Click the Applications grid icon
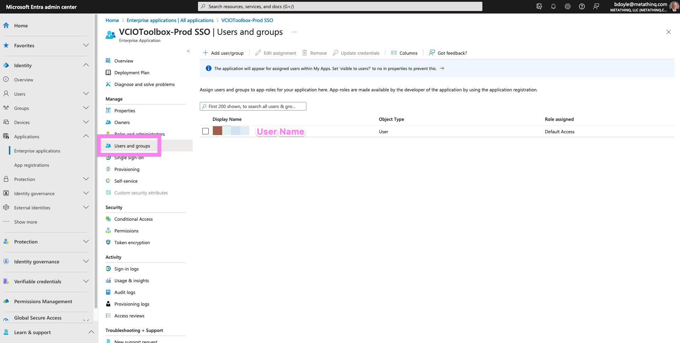The width and height of the screenshot is (680, 343). coord(6,136)
